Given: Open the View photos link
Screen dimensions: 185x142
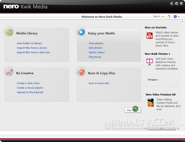Looking at the screenshot, I should click(96, 43).
